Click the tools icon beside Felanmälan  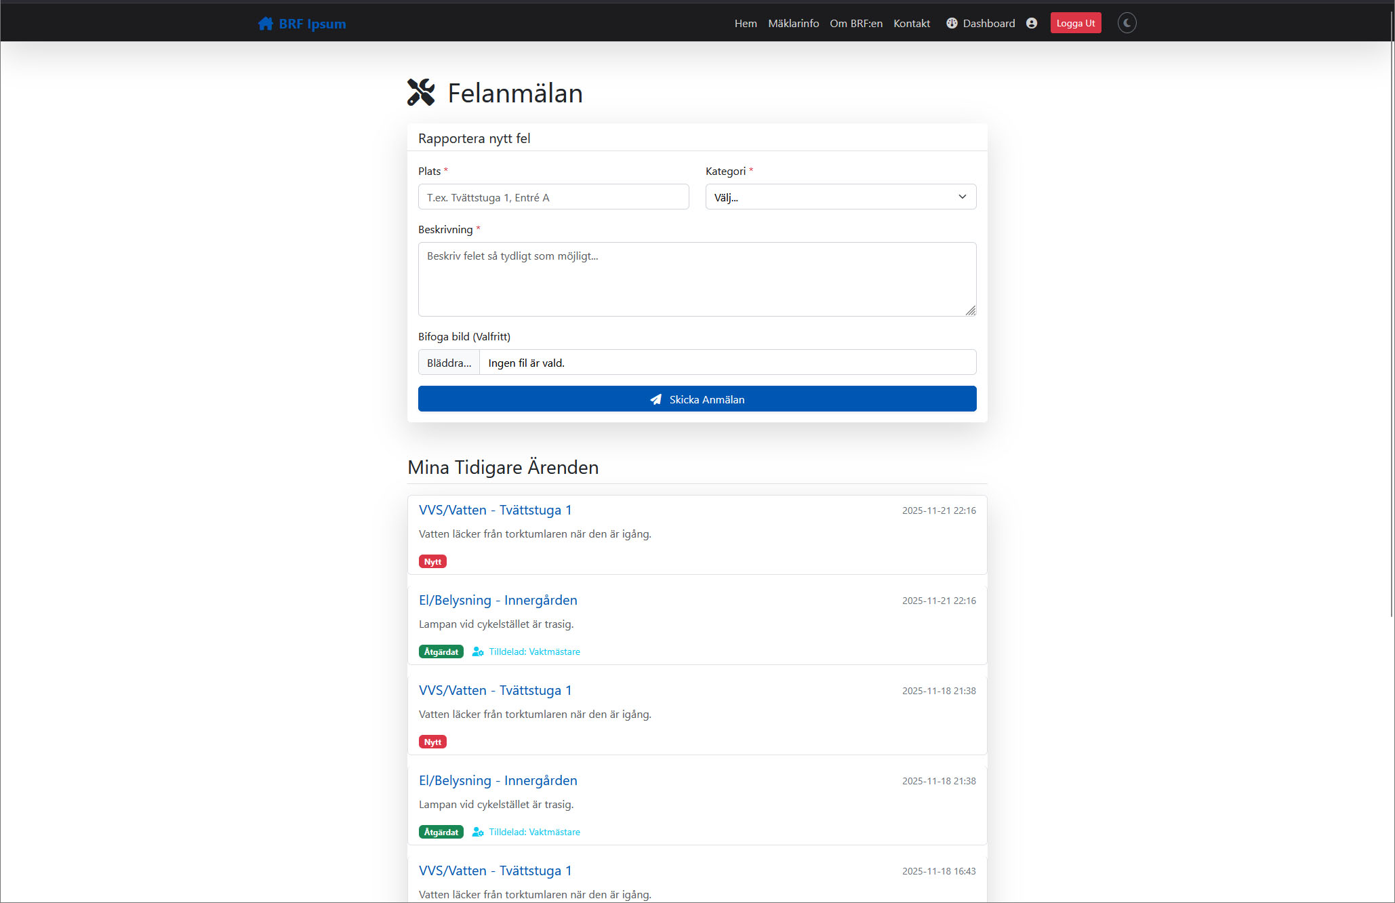point(421,93)
